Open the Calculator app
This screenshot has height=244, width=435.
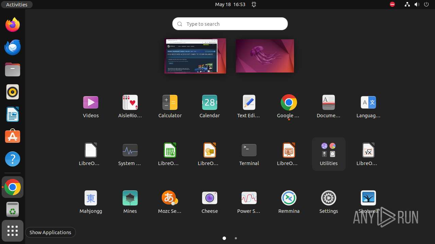pos(170,102)
